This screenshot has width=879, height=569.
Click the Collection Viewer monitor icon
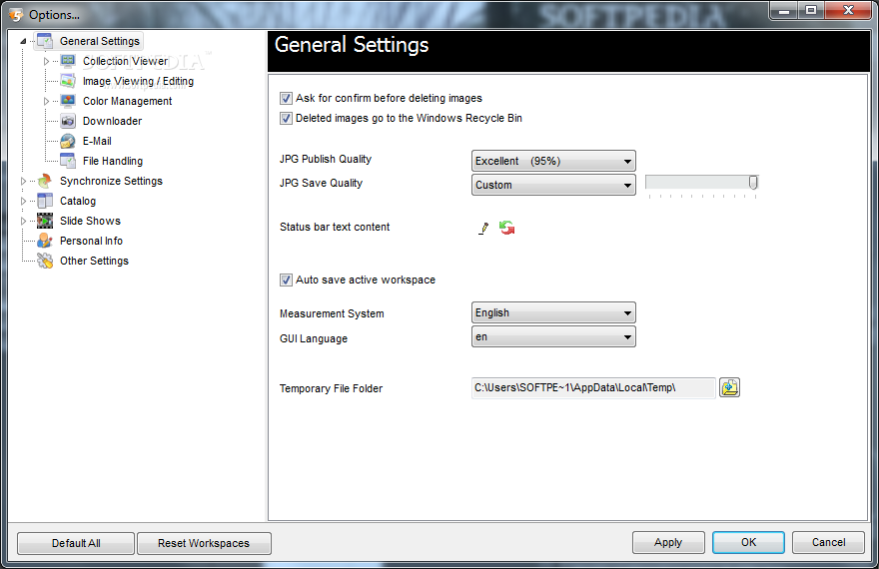click(x=68, y=61)
